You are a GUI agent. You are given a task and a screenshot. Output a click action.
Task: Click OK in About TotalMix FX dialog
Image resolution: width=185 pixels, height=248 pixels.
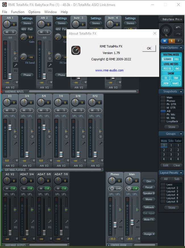149,48
